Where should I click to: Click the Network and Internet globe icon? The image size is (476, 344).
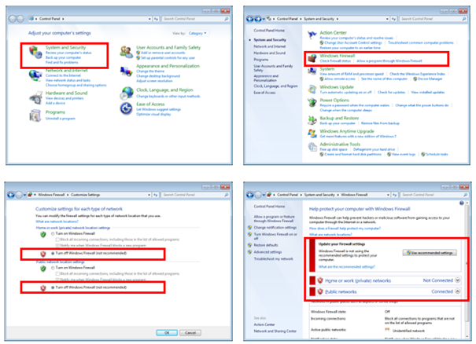(x=35, y=75)
